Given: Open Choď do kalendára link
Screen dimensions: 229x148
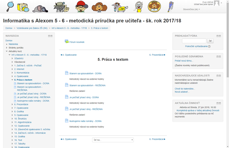Looking at the screenshot, I should (x=185, y=89).
